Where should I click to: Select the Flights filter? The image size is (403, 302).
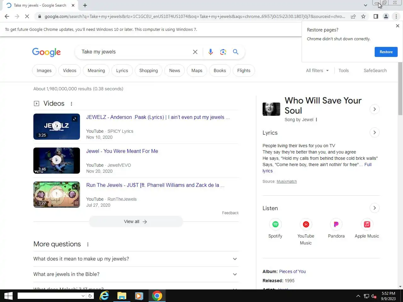tap(244, 70)
